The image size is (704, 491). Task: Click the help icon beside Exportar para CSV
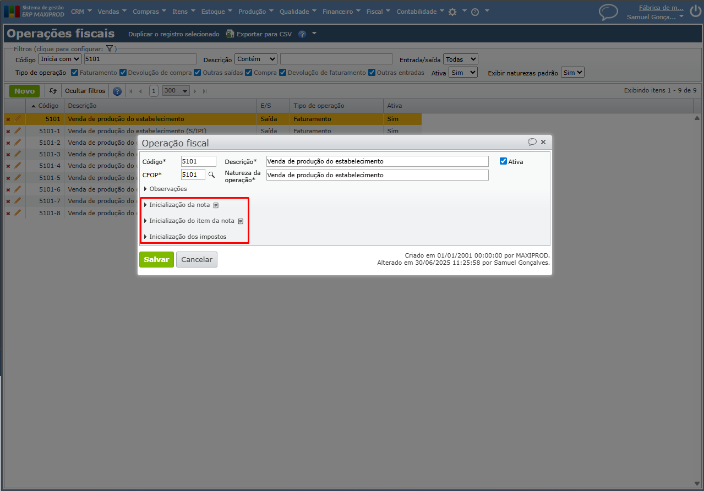click(x=302, y=34)
